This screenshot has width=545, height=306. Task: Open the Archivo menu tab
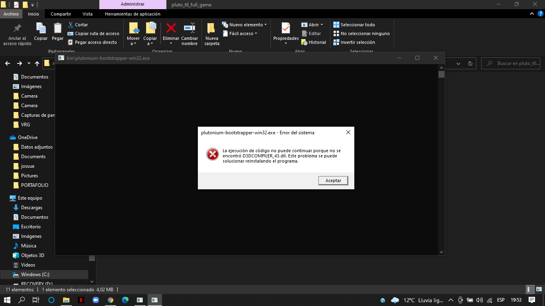11,14
